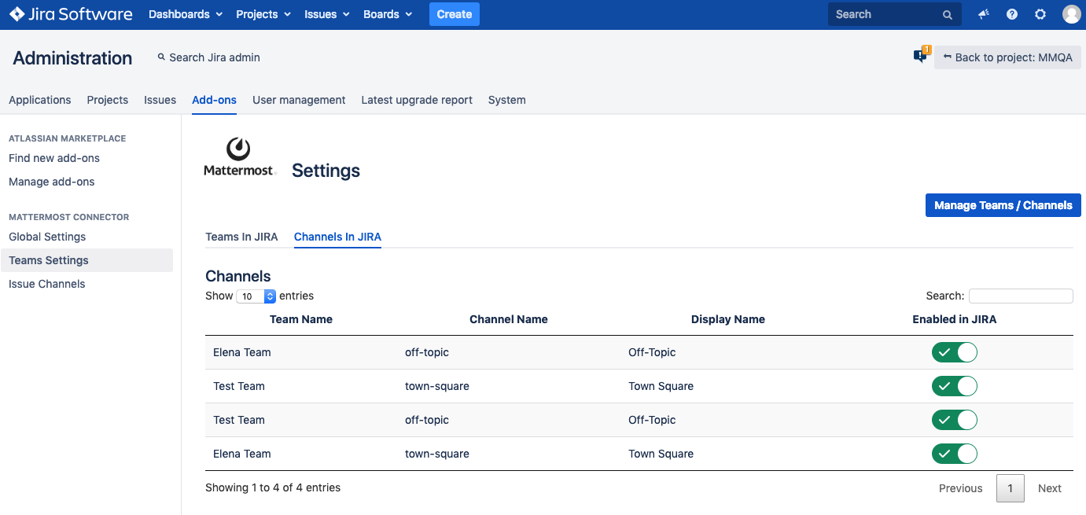This screenshot has width=1086, height=515.
Task: Go back to project MMQA
Action: [x=1007, y=57]
